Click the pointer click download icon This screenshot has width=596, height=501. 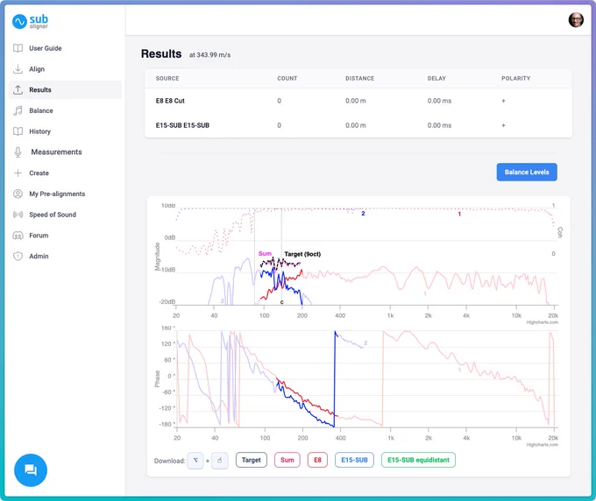point(220,461)
